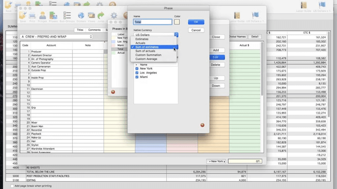Confirm with the OK button
Viewport: 337px width, 189px height.
pyautogui.click(x=196, y=22)
